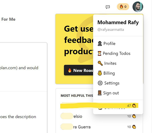This screenshot has height=133, width=152.
Task: Go to Billing in dropdown
Action: coord(109,73)
